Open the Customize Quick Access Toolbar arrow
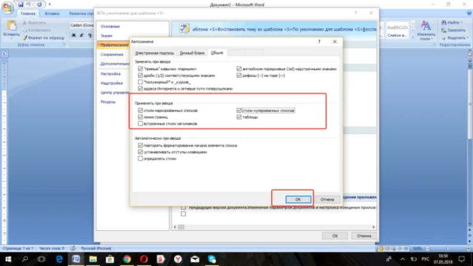This screenshot has height=266, width=473. [49, 4]
